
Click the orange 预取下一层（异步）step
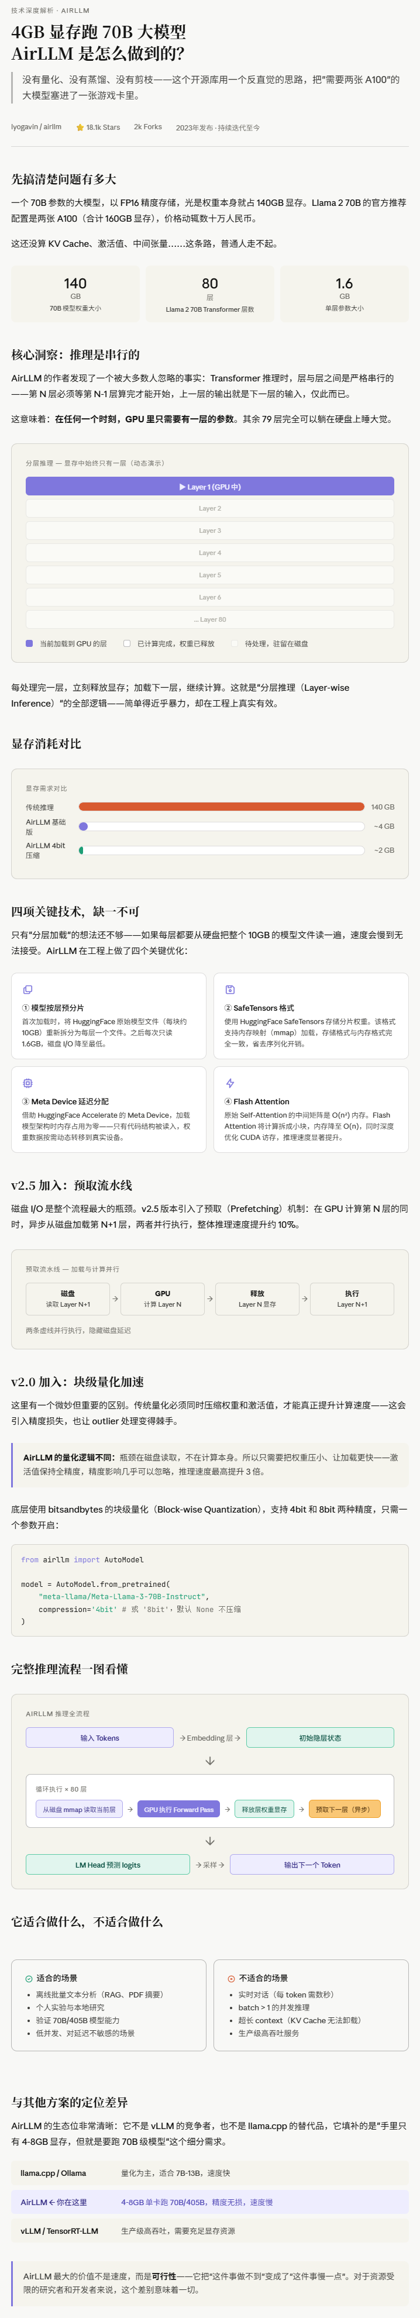(x=345, y=1809)
